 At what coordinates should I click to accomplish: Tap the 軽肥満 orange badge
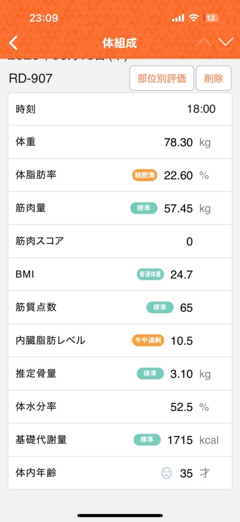[144, 175]
